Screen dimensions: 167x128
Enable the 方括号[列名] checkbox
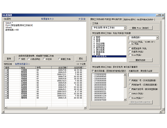[130, 52]
